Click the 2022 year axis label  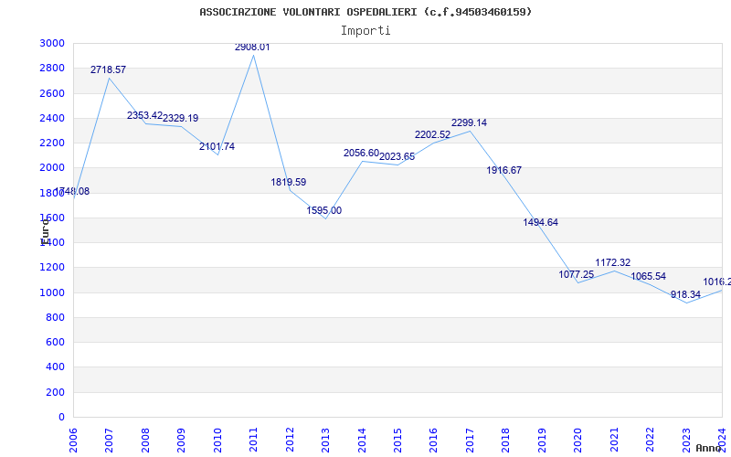coord(650,441)
